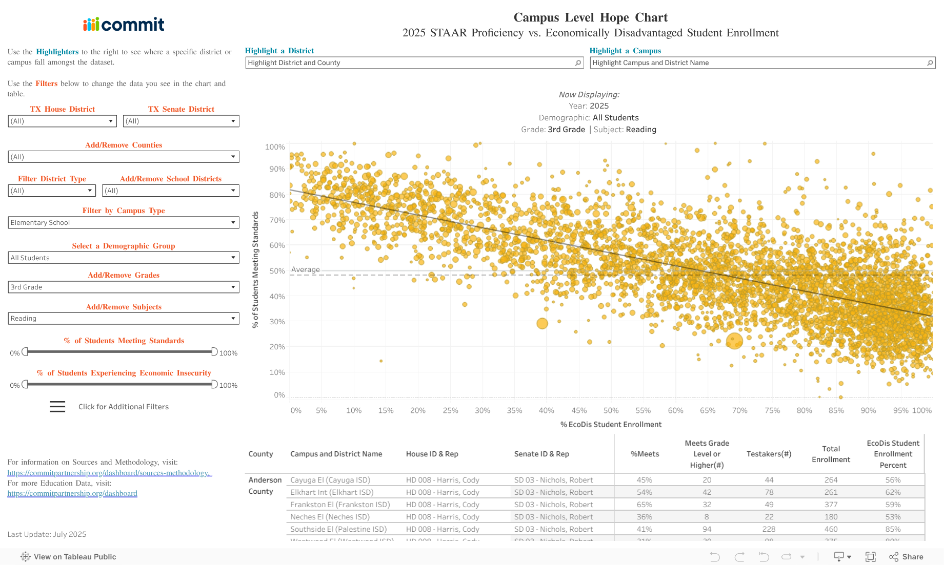The width and height of the screenshot is (944, 565).
Task: Refresh the dashboard data
Action: [x=786, y=557]
